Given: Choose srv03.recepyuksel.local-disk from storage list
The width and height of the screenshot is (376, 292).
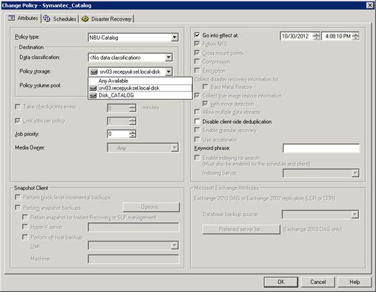Looking at the screenshot, I should click(140, 88).
